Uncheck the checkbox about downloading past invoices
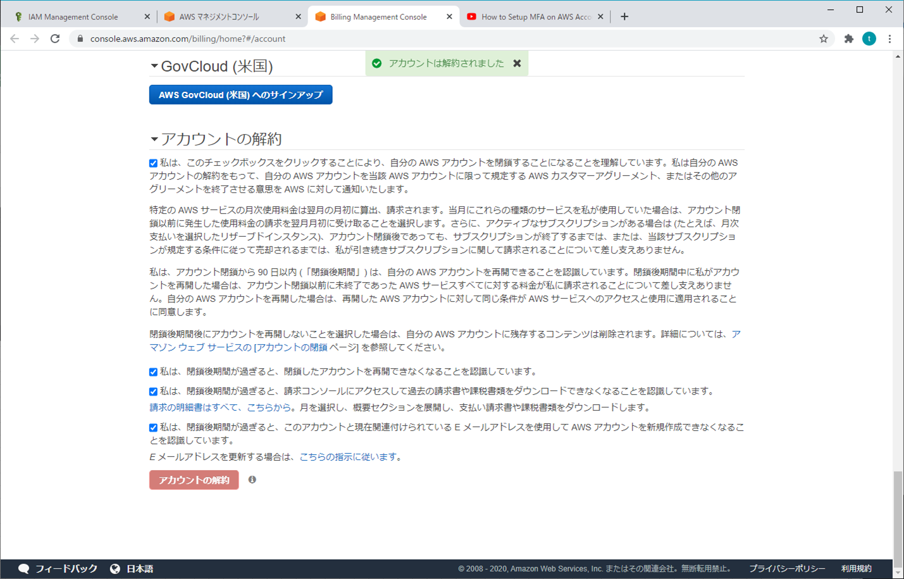Image resolution: width=904 pixels, height=579 pixels. point(153,392)
